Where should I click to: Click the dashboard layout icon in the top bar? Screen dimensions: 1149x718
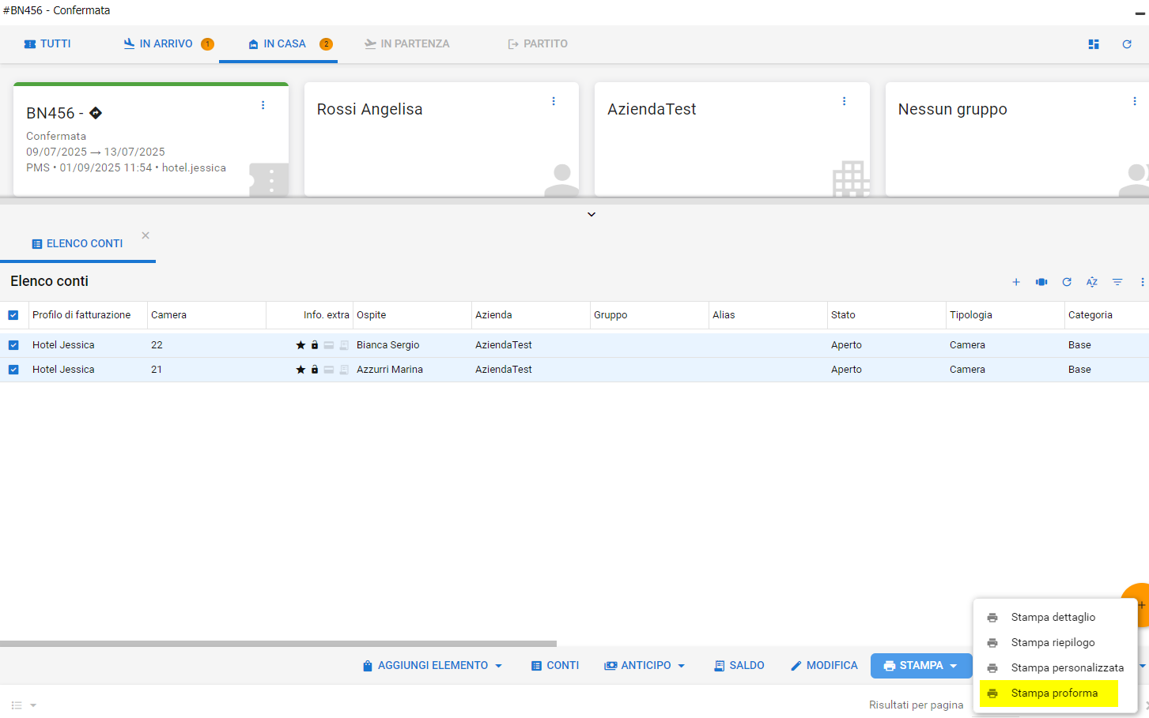pos(1094,44)
